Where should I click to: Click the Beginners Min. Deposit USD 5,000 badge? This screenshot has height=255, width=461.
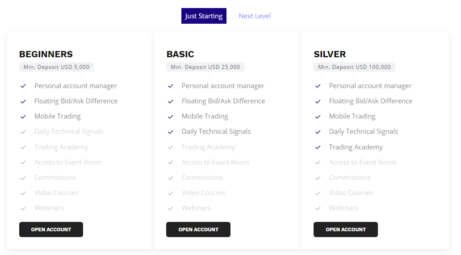click(x=56, y=67)
